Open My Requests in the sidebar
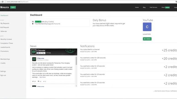The height and width of the screenshot is (99, 177). click(x=5, y=23)
